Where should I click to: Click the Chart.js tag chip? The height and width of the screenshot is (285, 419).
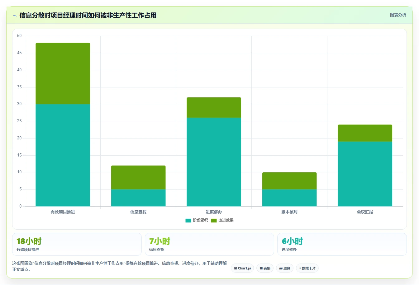pos(242,268)
